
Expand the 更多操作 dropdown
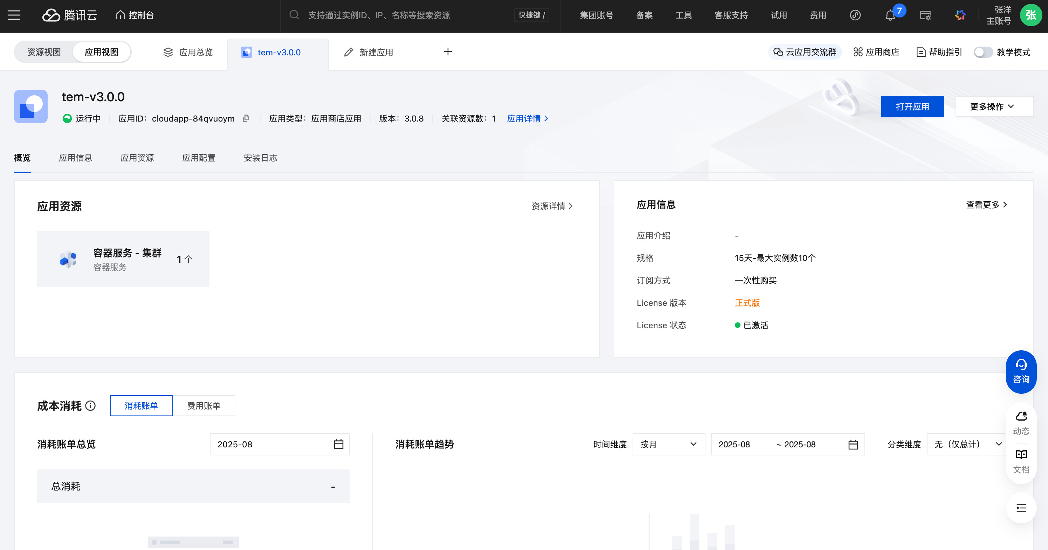993,106
